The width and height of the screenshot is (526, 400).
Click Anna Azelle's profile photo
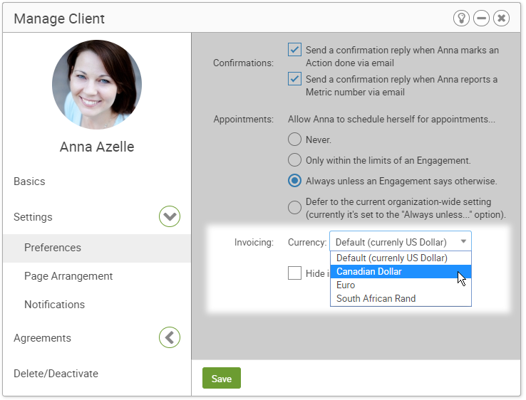tap(97, 85)
